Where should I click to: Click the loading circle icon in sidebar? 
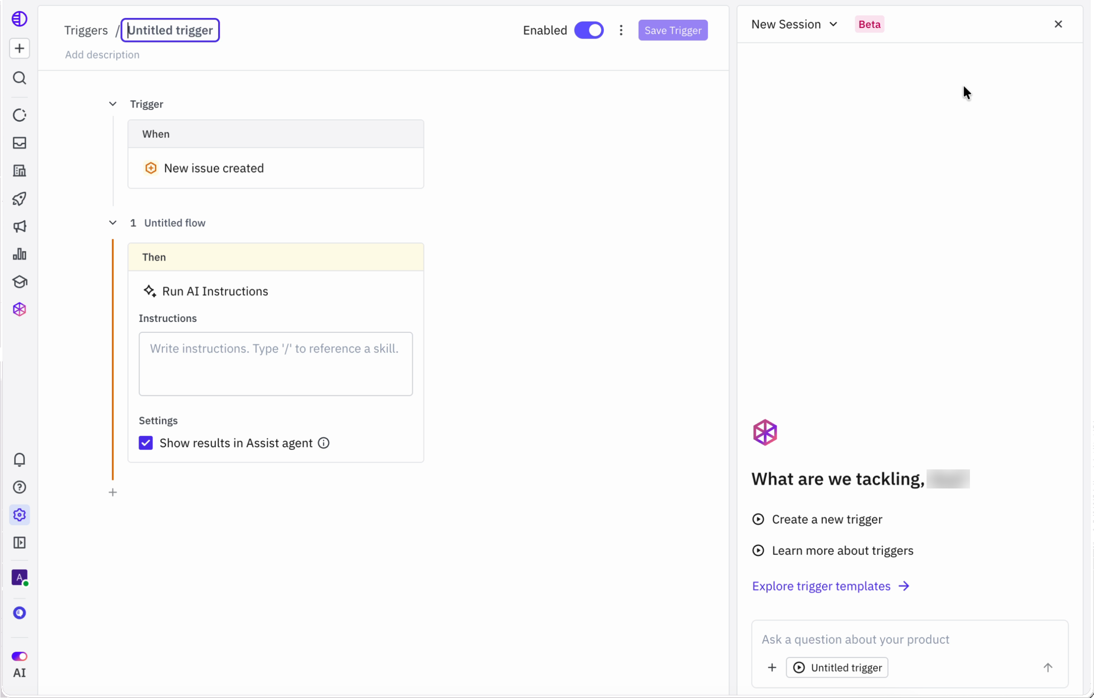[20, 115]
